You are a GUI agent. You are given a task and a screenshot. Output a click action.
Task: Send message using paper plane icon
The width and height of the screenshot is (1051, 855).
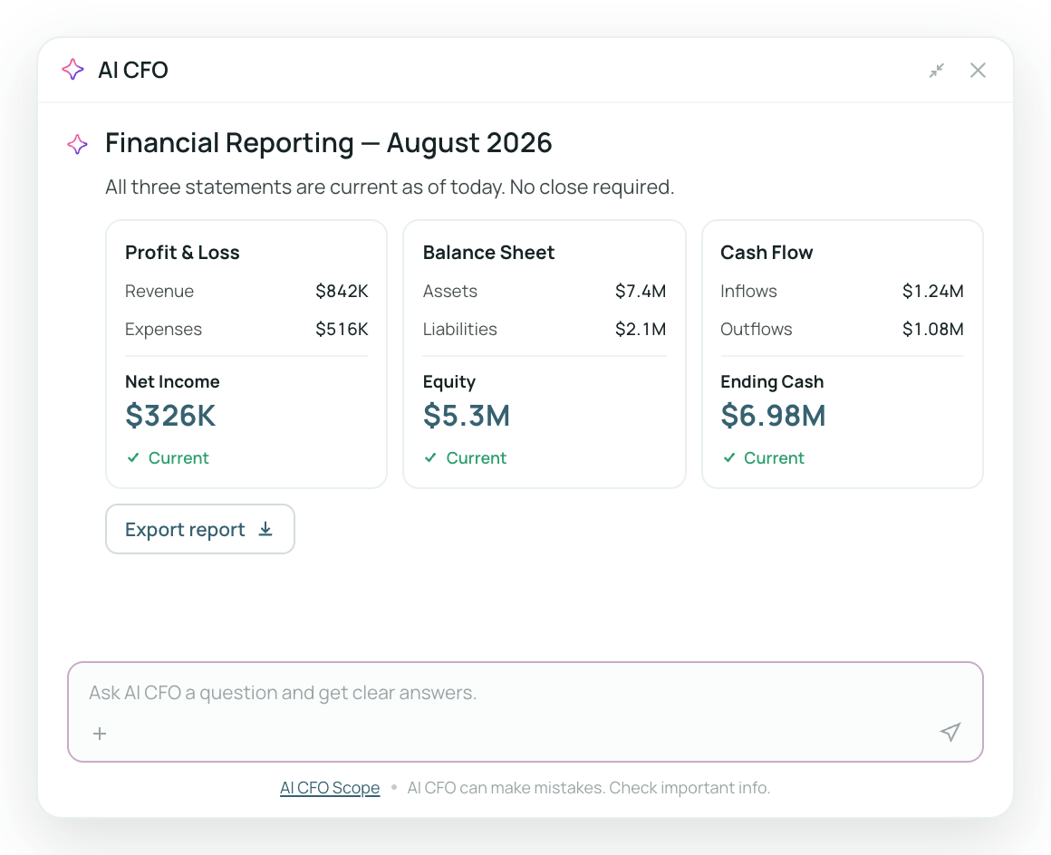pos(950,732)
